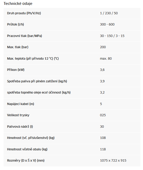Image resolution: width=143 pixels, height=170 pixels.
Task: Select the Spotřeba paliva při plném zatížení label
Action: 37,81
